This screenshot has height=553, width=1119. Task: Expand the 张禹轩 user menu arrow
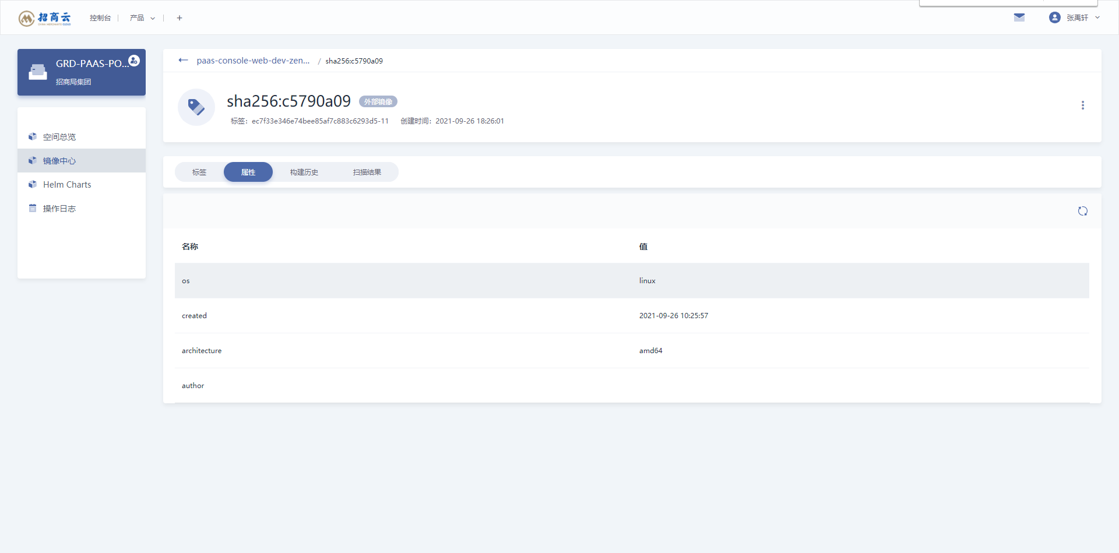coord(1097,17)
